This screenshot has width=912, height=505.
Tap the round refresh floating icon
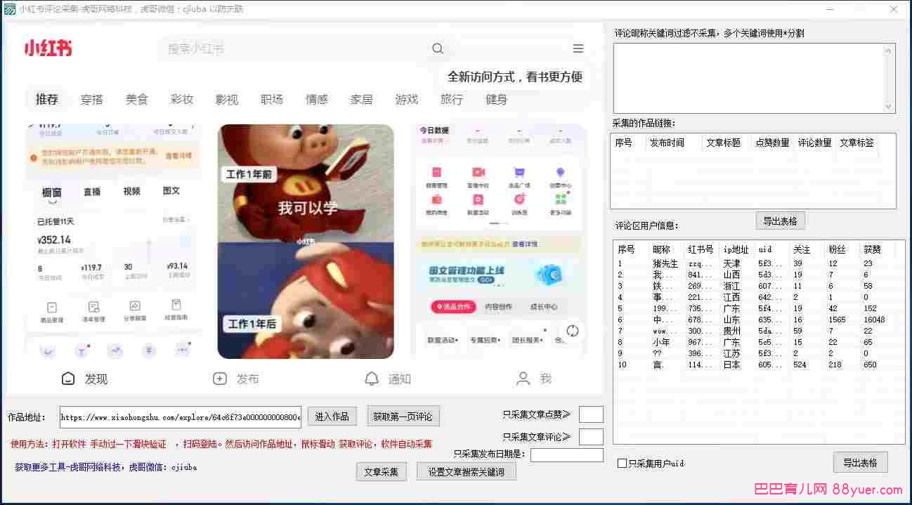pos(573,331)
